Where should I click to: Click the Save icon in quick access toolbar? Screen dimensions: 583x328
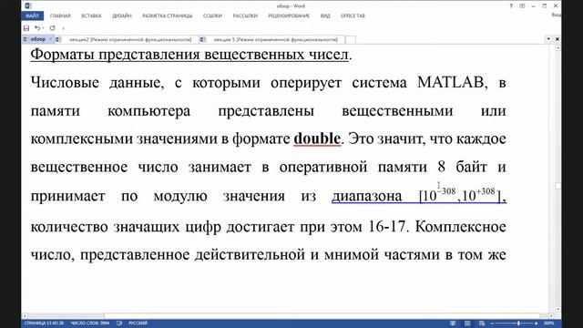[26, 28]
